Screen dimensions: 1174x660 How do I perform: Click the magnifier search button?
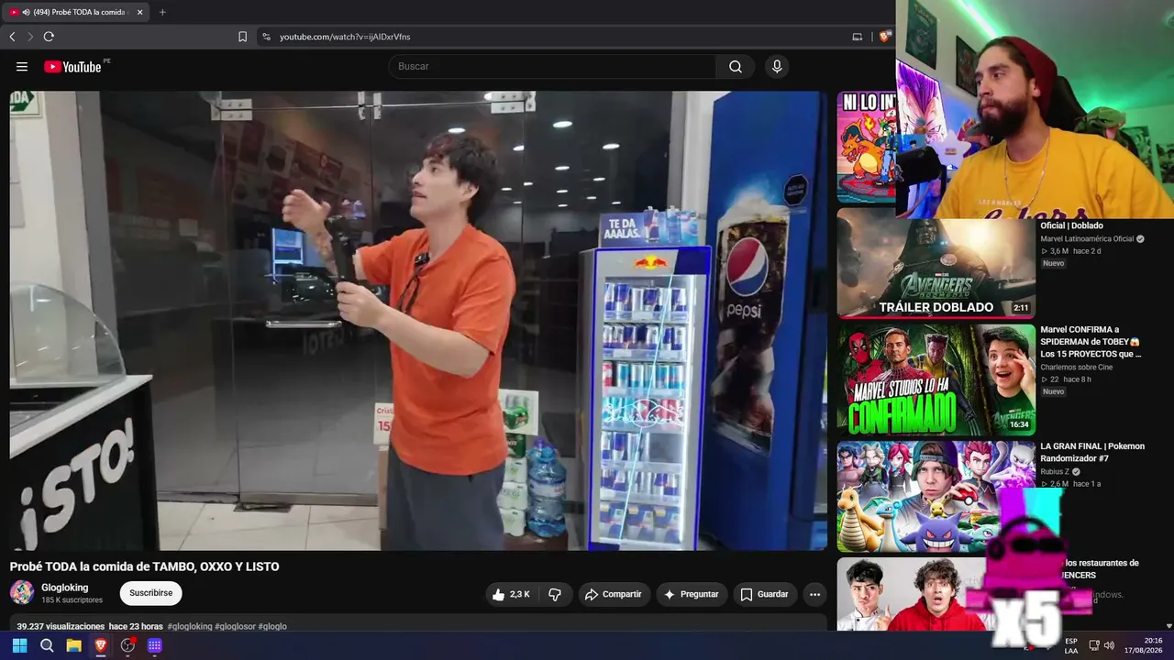coord(736,66)
